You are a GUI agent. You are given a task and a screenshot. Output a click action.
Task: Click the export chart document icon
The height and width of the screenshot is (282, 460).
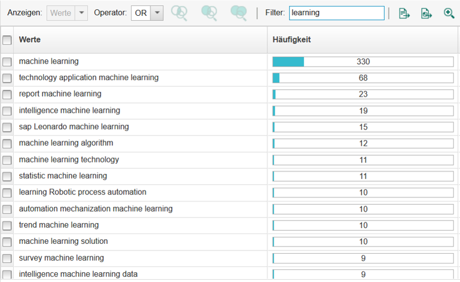tap(427, 14)
